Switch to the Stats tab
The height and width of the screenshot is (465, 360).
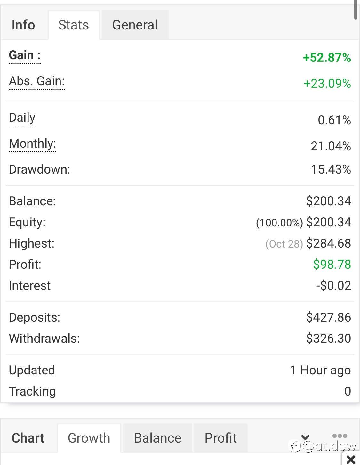click(x=74, y=25)
